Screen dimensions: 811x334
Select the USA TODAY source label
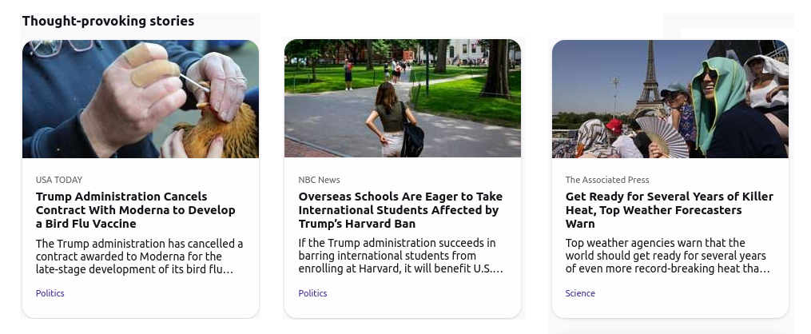click(x=59, y=180)
